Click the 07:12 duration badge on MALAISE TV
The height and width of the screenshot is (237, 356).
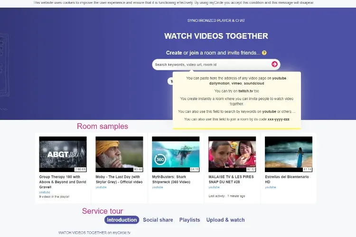pyautogui.click(x=251, y=169)
